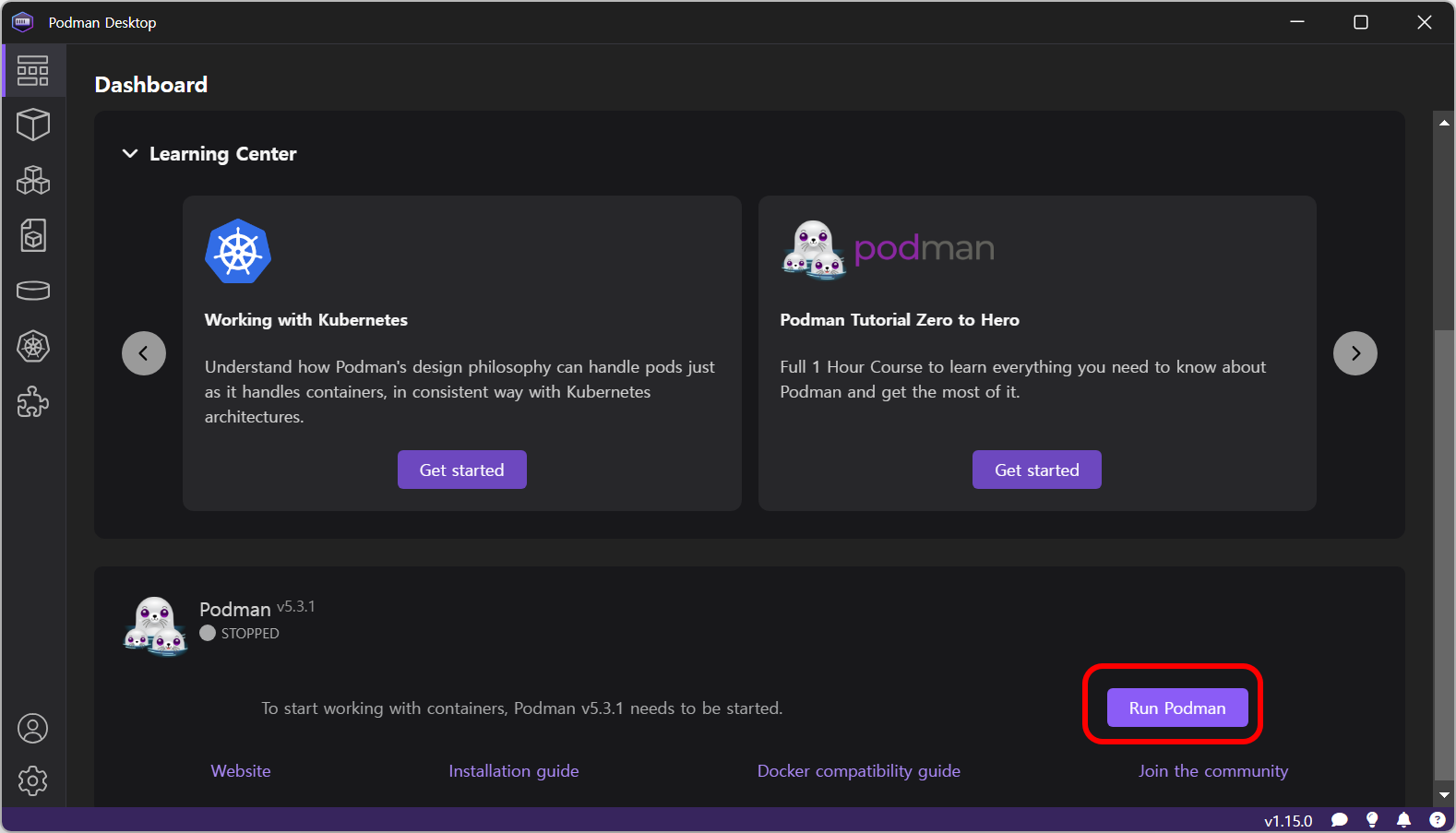Collapse the Learning Center section
The image size is (1456, 833).
point(130,154)
